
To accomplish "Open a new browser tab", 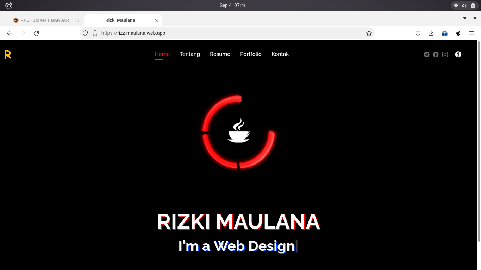I will [169, 20].
